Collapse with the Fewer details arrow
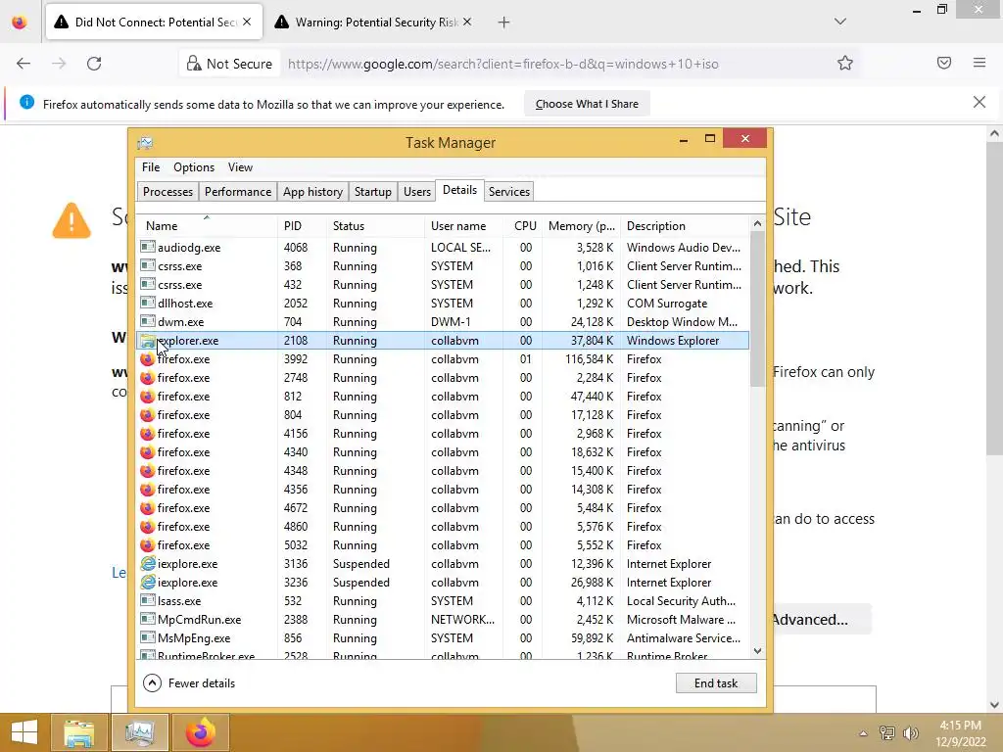1003x752 pixels. (x=152, y=682)
